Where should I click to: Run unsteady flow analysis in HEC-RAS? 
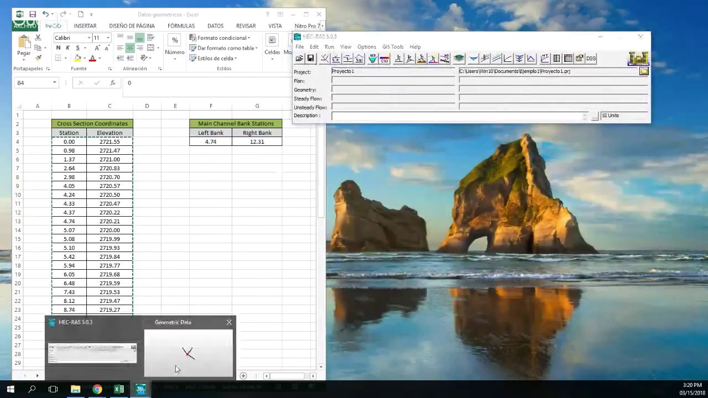click(x=410, y=58)
